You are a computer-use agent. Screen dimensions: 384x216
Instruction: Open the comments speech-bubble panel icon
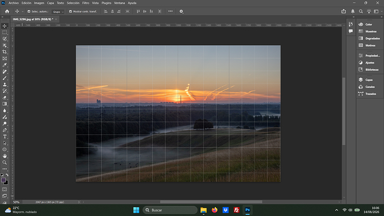tap(351, 31)
